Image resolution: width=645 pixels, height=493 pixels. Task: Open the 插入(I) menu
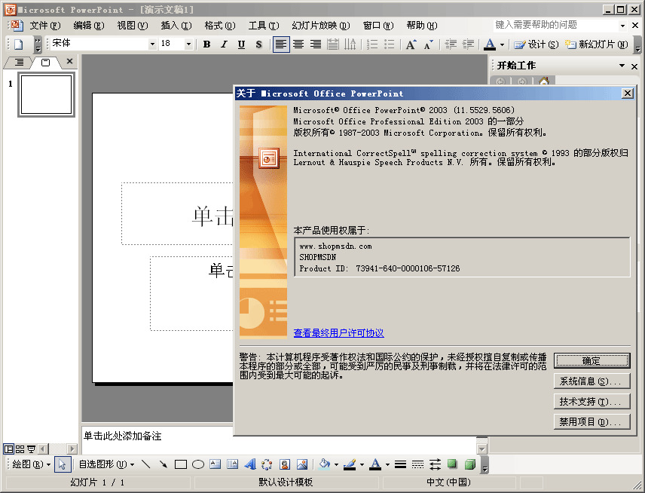[176, 26]
